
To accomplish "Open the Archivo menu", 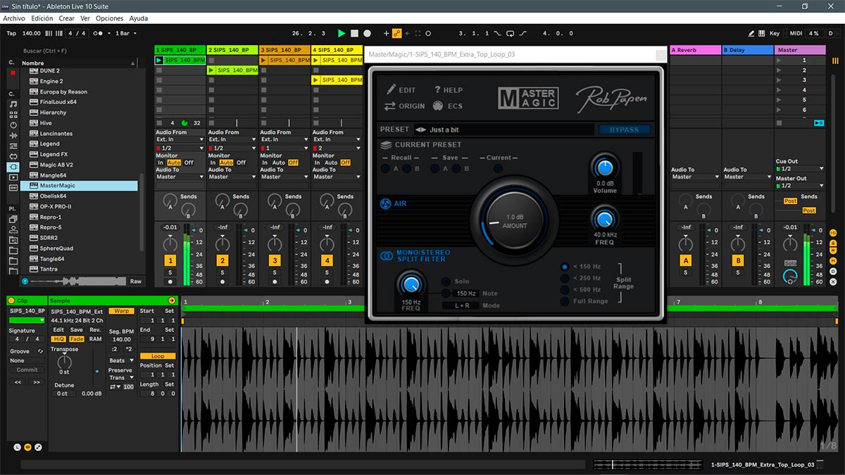I will (x=15, y=18).
